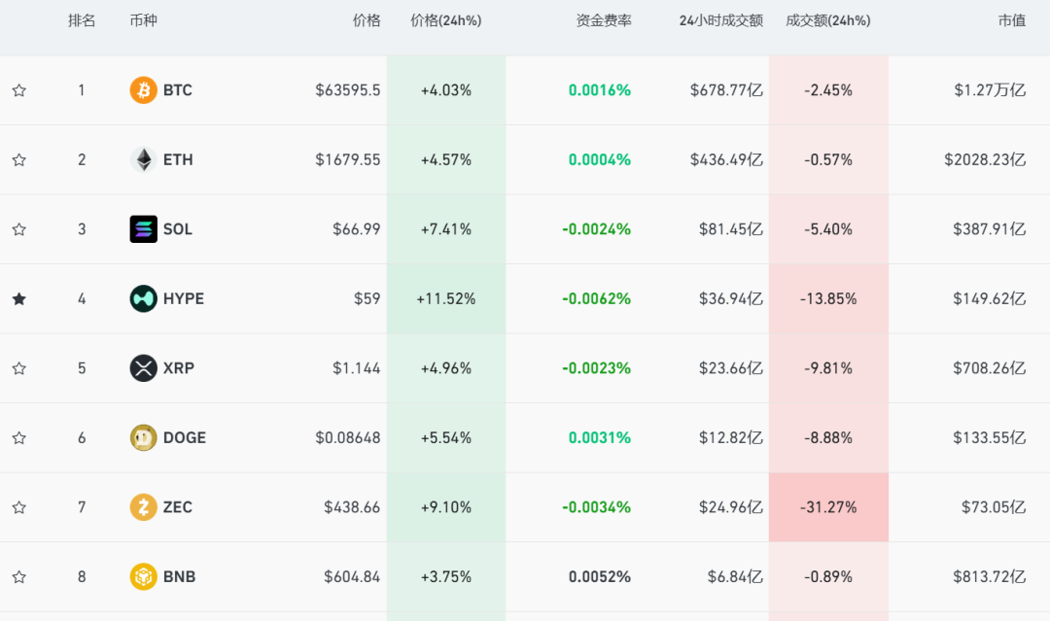Star the BNB row
1050x621 pixels.
pyautogui.click(x=19, y=577)
